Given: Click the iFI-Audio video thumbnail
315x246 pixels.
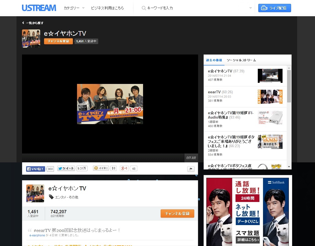Looking at the screenshot, I should [270, 117].
